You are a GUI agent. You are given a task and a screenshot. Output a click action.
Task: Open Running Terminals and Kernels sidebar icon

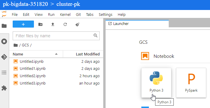point(4,41)
